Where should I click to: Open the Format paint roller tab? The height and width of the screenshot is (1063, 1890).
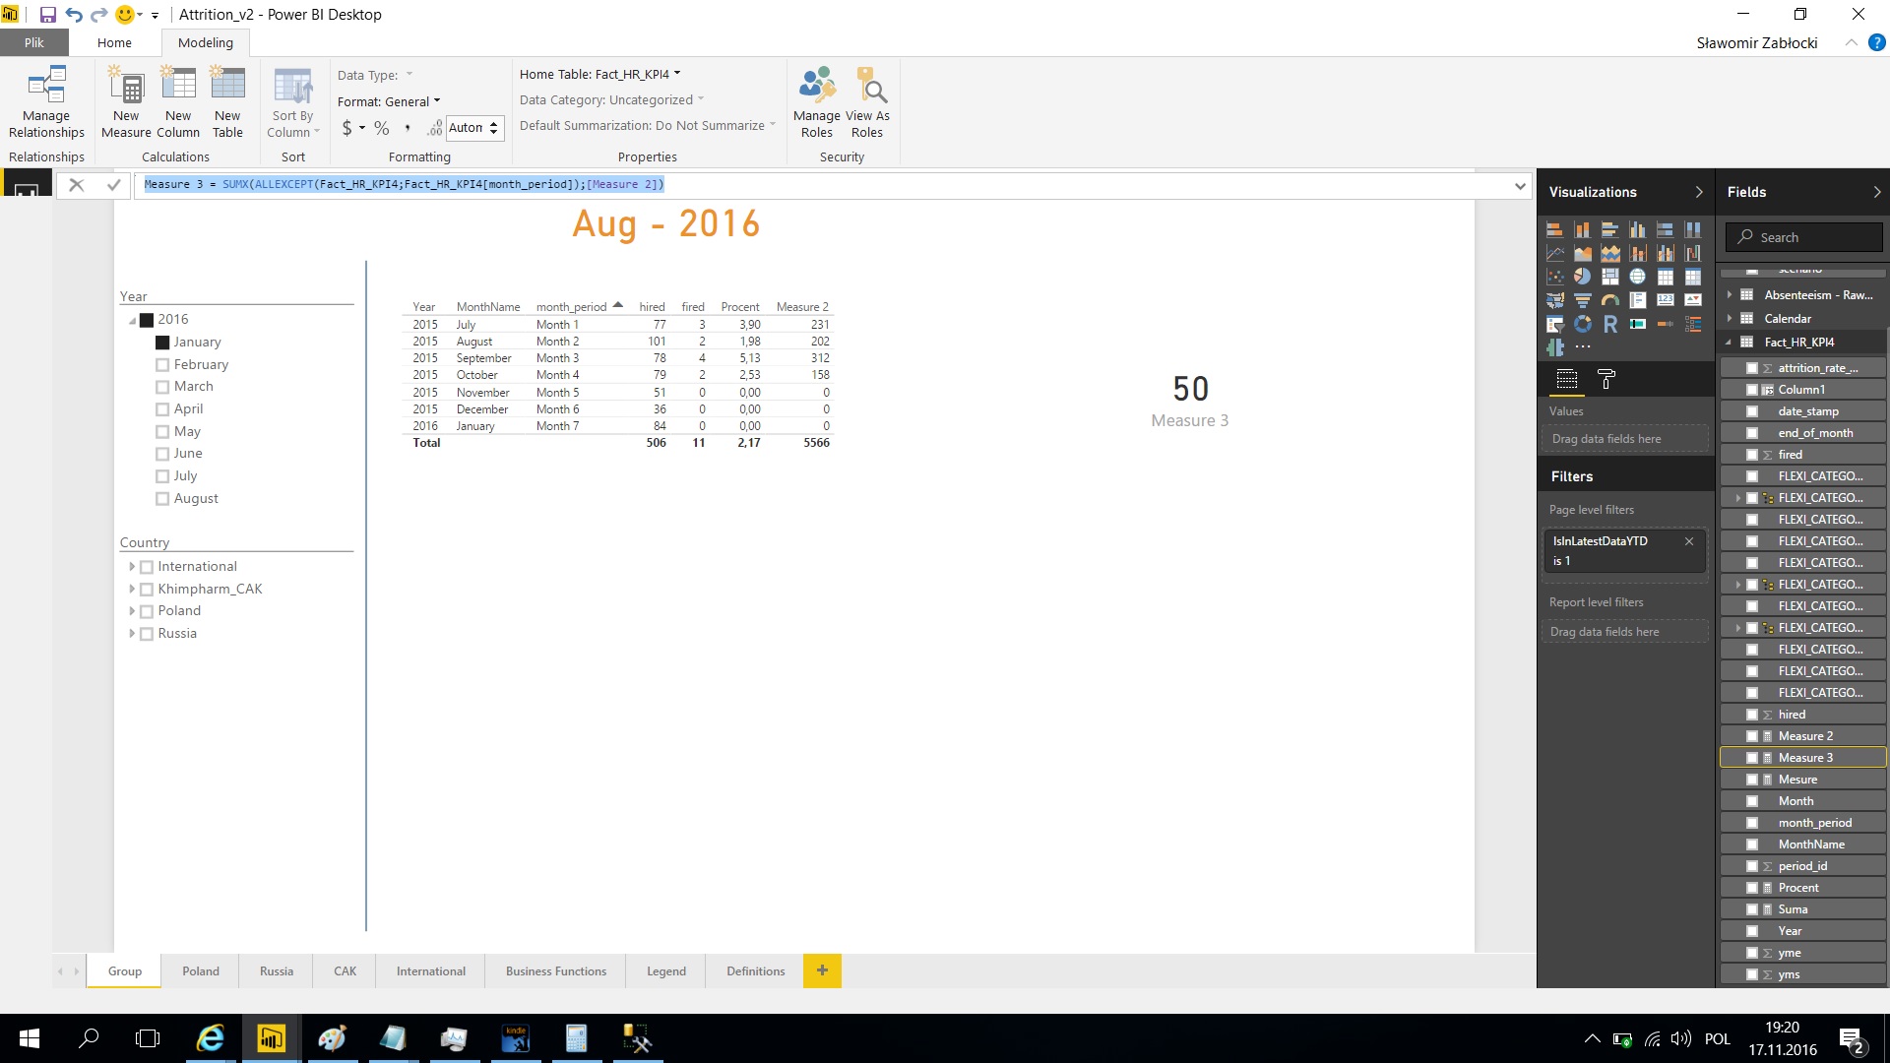click(1606, 379)
